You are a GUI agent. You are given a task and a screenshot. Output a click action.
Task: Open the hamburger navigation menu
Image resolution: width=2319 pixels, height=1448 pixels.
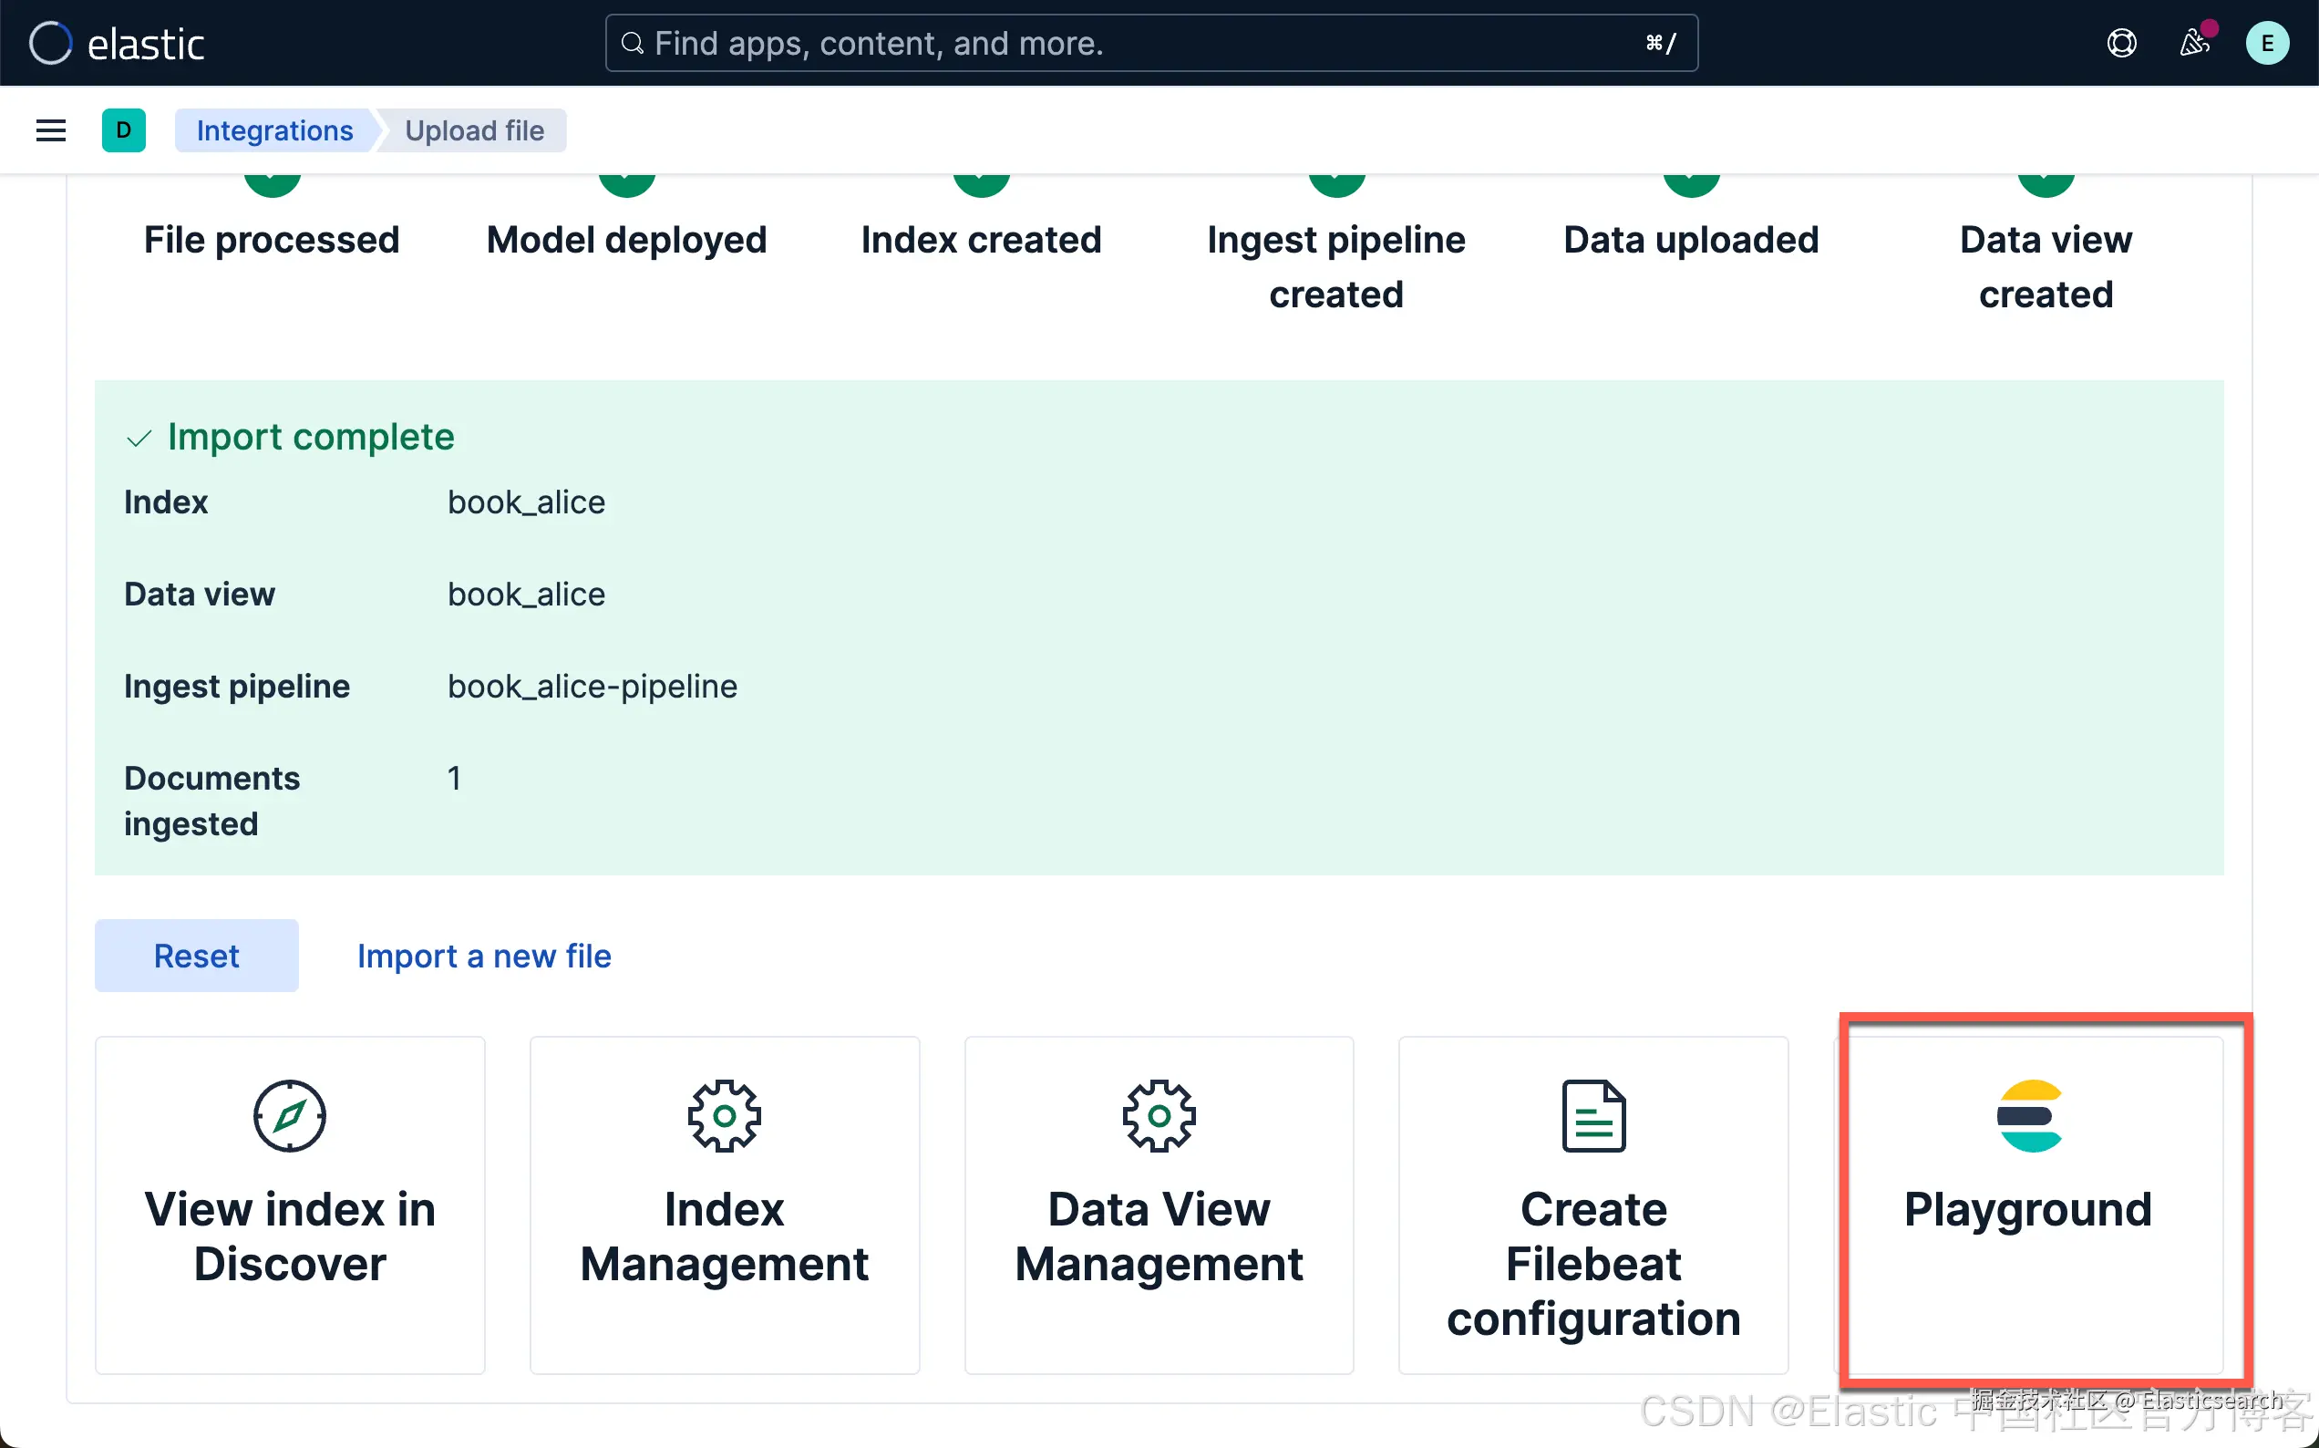pyautogui.click(x=51, y=130)
